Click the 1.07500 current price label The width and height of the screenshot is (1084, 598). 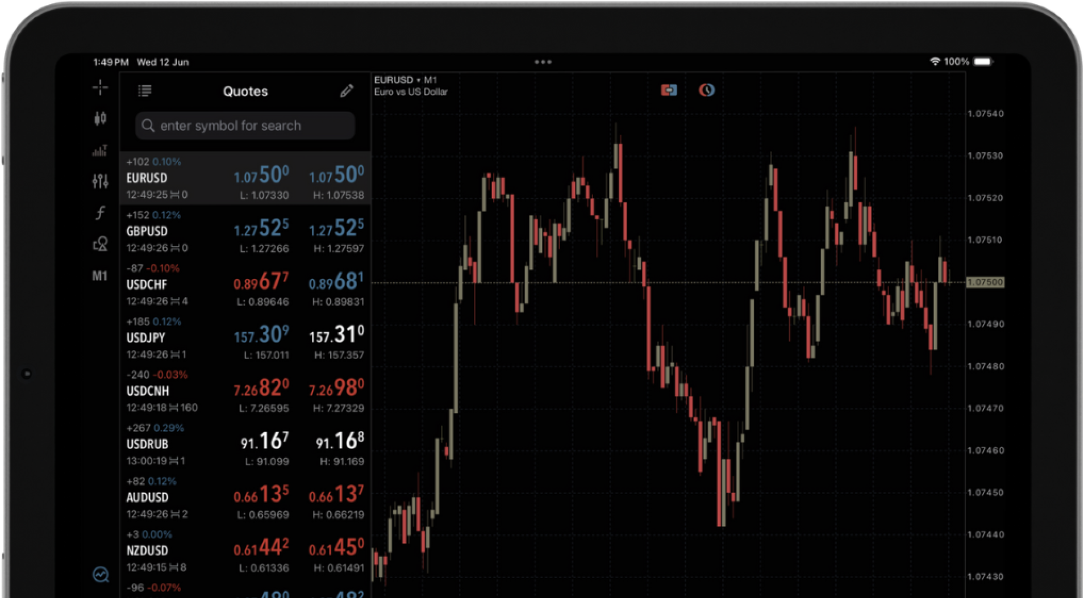coord(985,282)
